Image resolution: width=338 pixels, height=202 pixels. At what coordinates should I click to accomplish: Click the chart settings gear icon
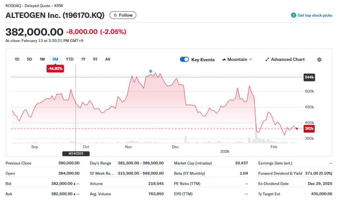[x=319, y=60]
